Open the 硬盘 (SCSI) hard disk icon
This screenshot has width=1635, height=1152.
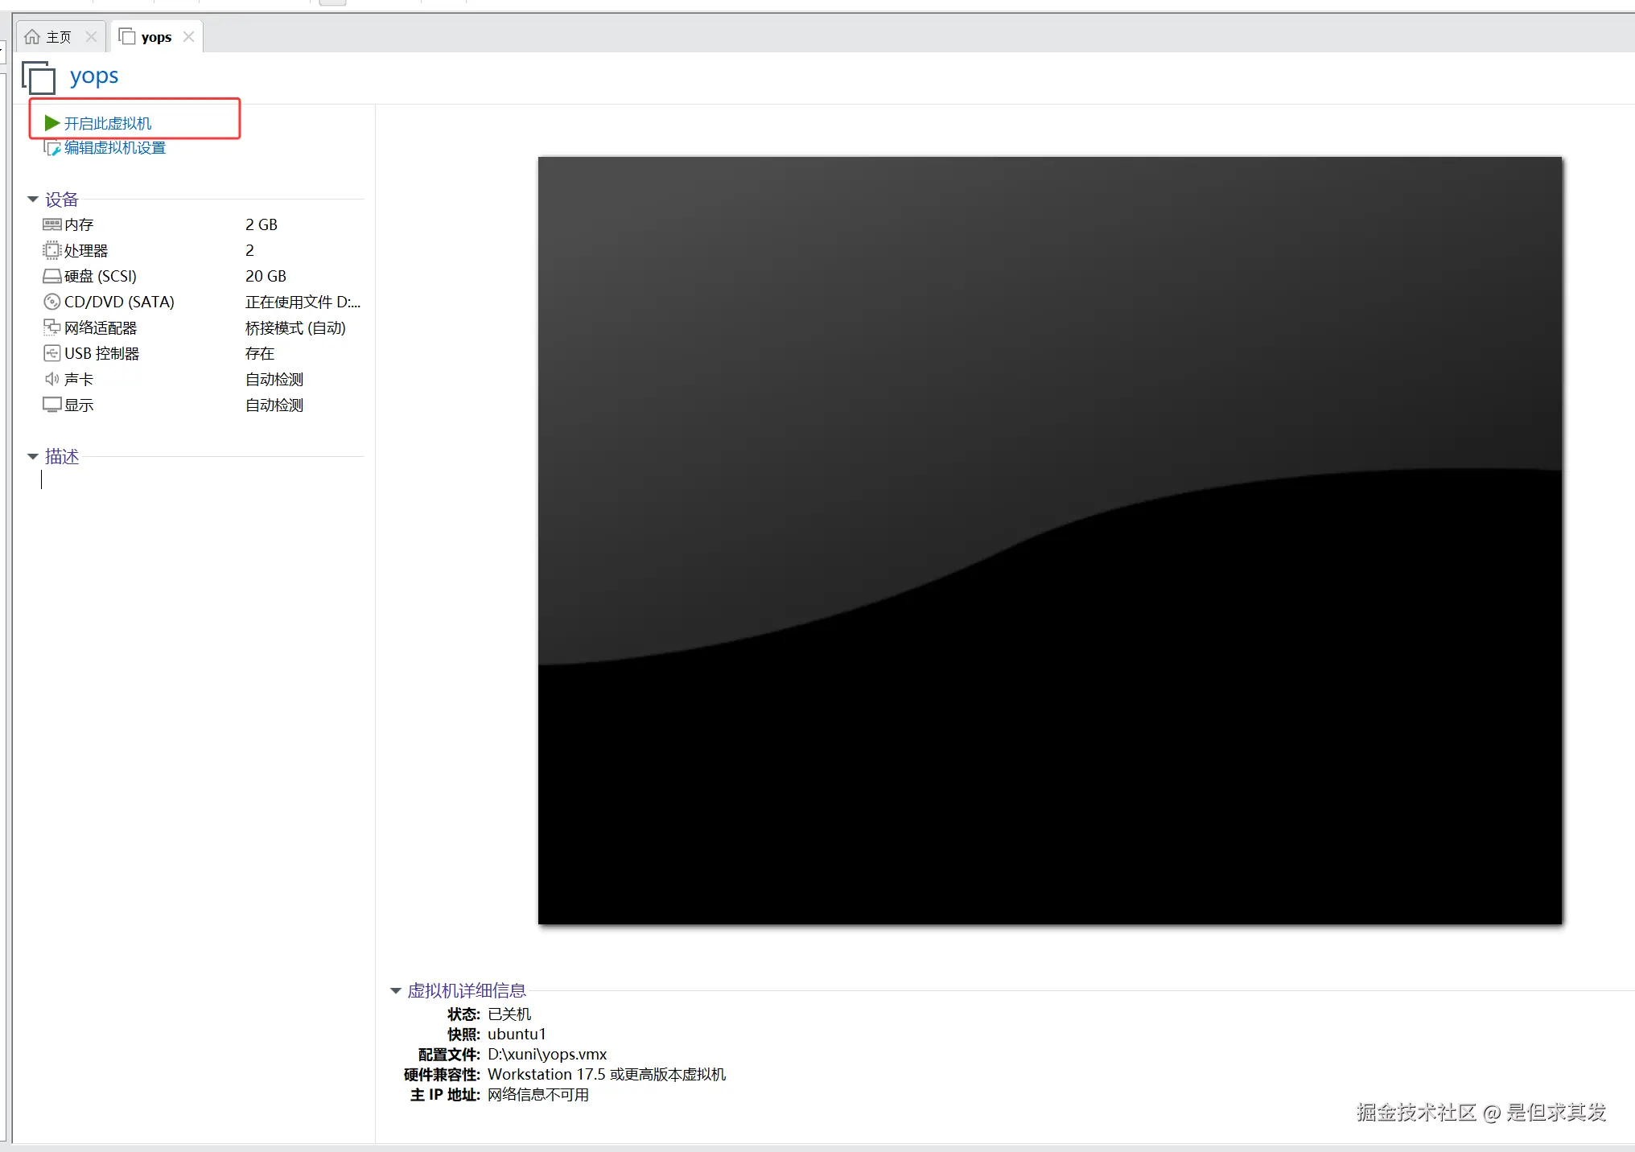pyautogui.click(x=52, y=276)
